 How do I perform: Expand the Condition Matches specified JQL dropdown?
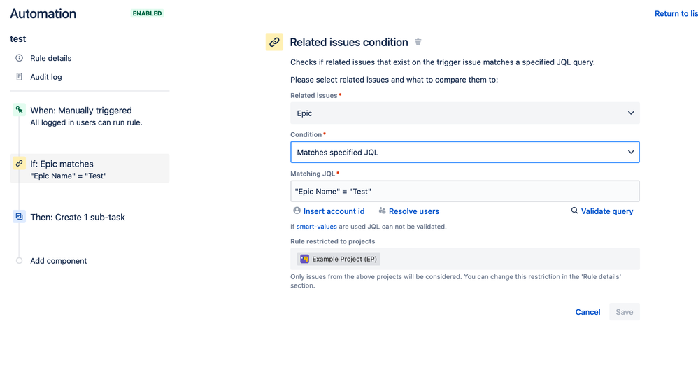(x=464, y=152)
